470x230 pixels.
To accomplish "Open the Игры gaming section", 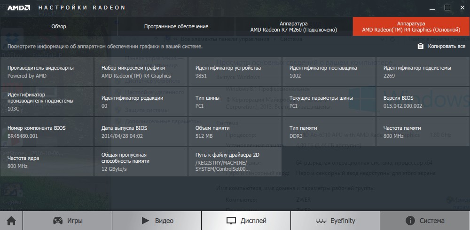I will [x=67, y=220].
